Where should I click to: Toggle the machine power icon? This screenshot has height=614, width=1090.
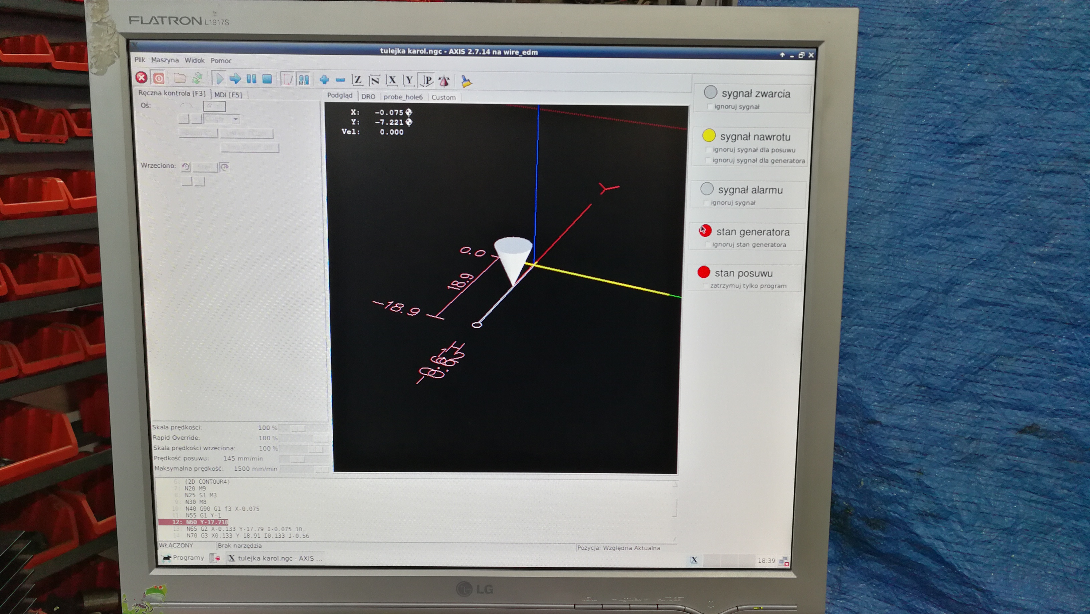pyautogui.click(x=159, y=78)
